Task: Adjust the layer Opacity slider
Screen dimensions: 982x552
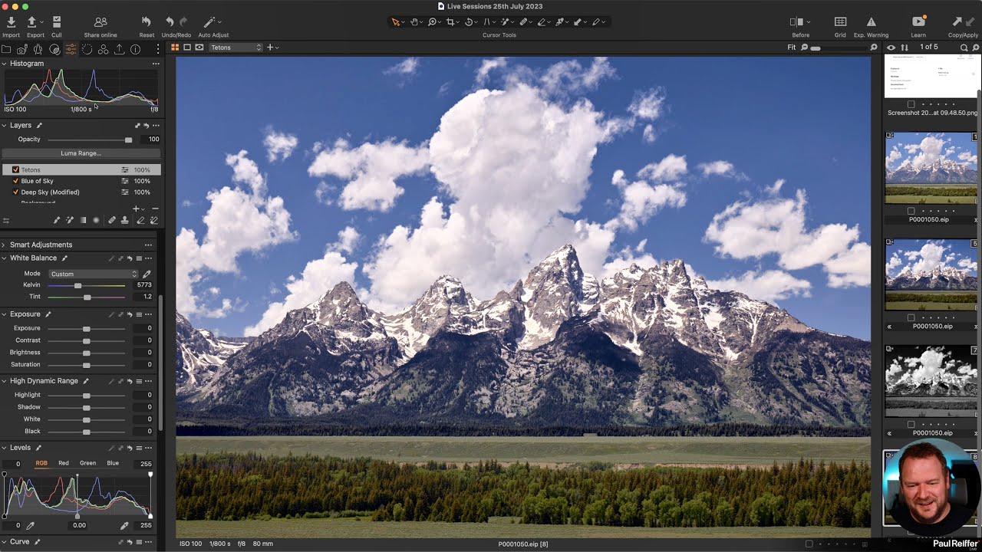Action: point(128,140)
